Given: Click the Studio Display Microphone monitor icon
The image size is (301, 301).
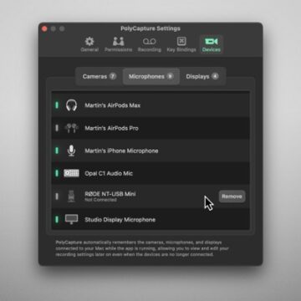Looking at the screenshot, I should [71, 219].
